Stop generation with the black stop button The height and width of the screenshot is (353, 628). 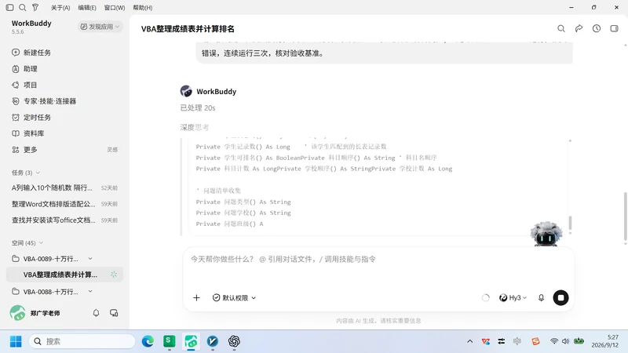pos(560,298)
